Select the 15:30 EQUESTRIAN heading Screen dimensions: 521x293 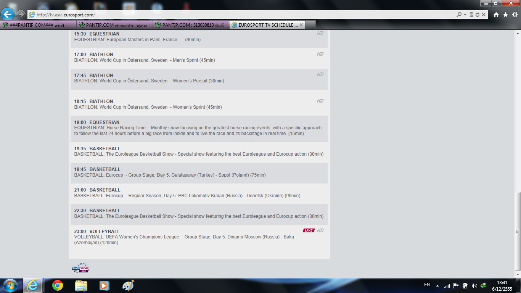(97, 34)
